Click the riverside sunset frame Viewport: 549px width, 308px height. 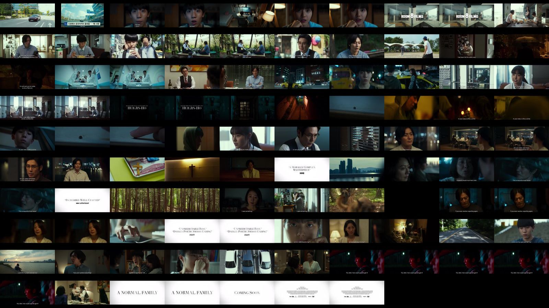point(27,262)
